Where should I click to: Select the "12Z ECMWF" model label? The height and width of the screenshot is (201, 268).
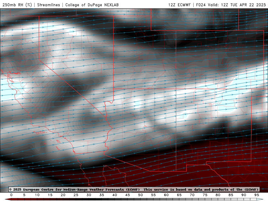pyautogui.click(x=180, y=5)
